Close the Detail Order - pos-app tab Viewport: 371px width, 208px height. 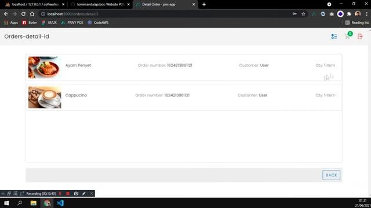coord(194,4)
